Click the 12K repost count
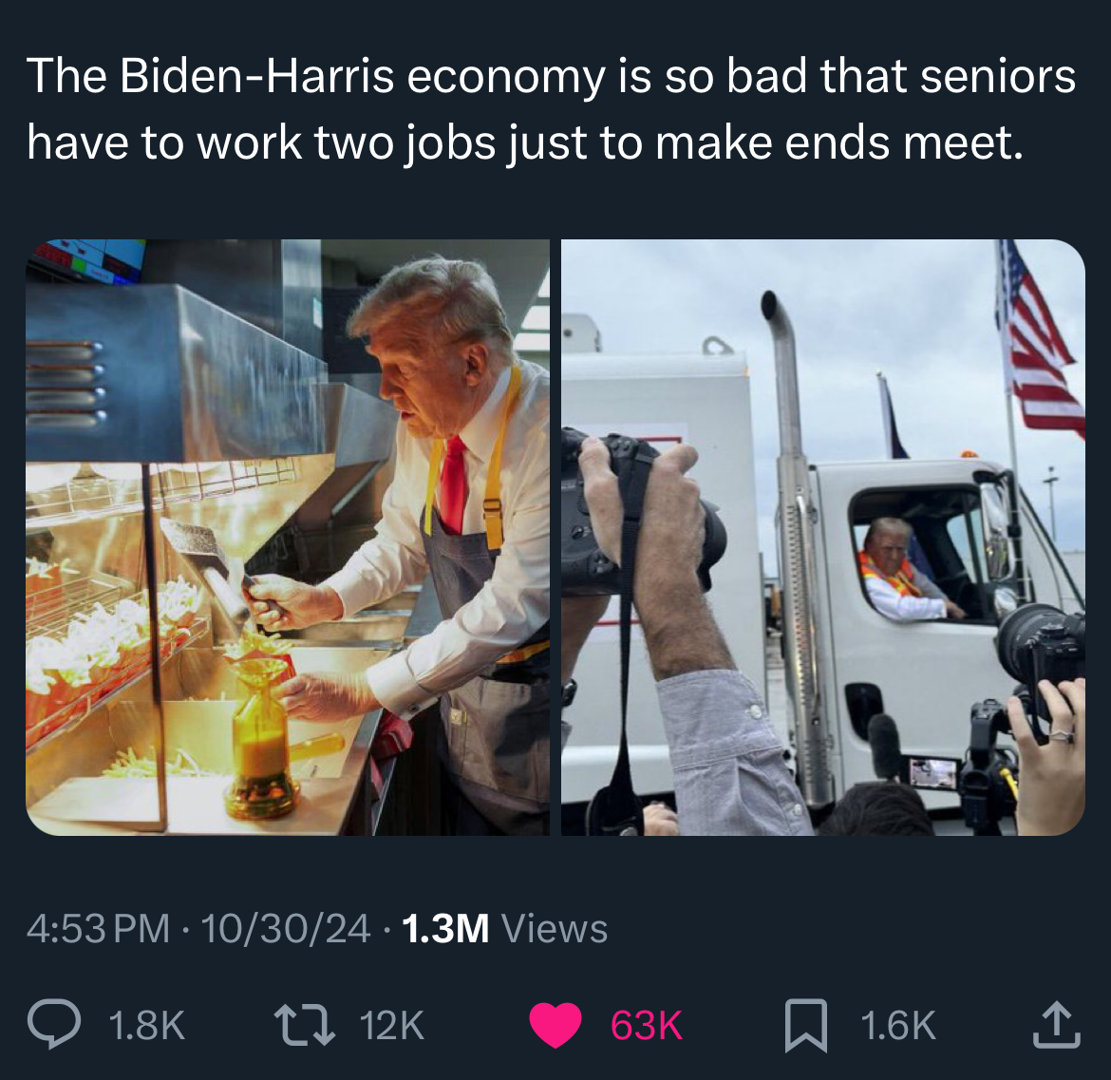1111x1080 pixels. tap(392, 1026)
